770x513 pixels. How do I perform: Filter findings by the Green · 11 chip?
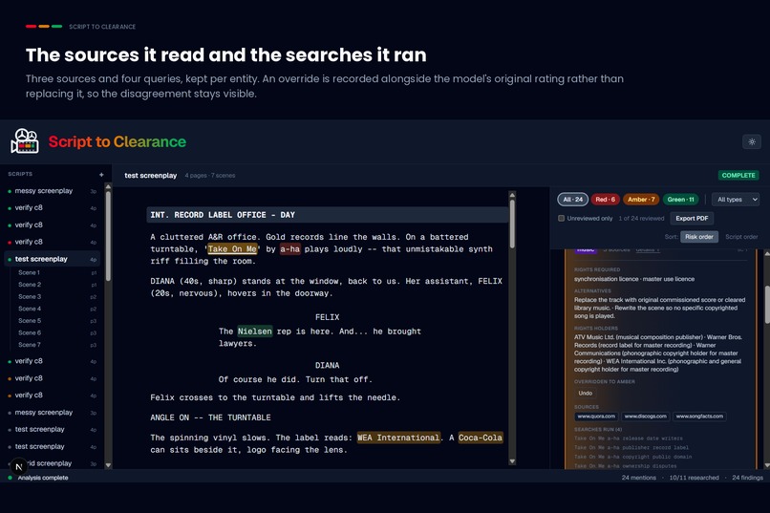click(x=680, y=200)
